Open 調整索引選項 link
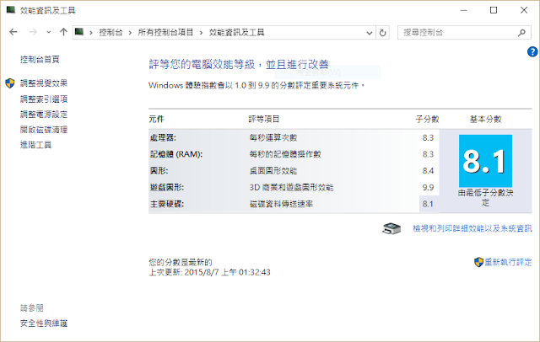This screenshot has width=540, height=342. [x=44, y=99]
